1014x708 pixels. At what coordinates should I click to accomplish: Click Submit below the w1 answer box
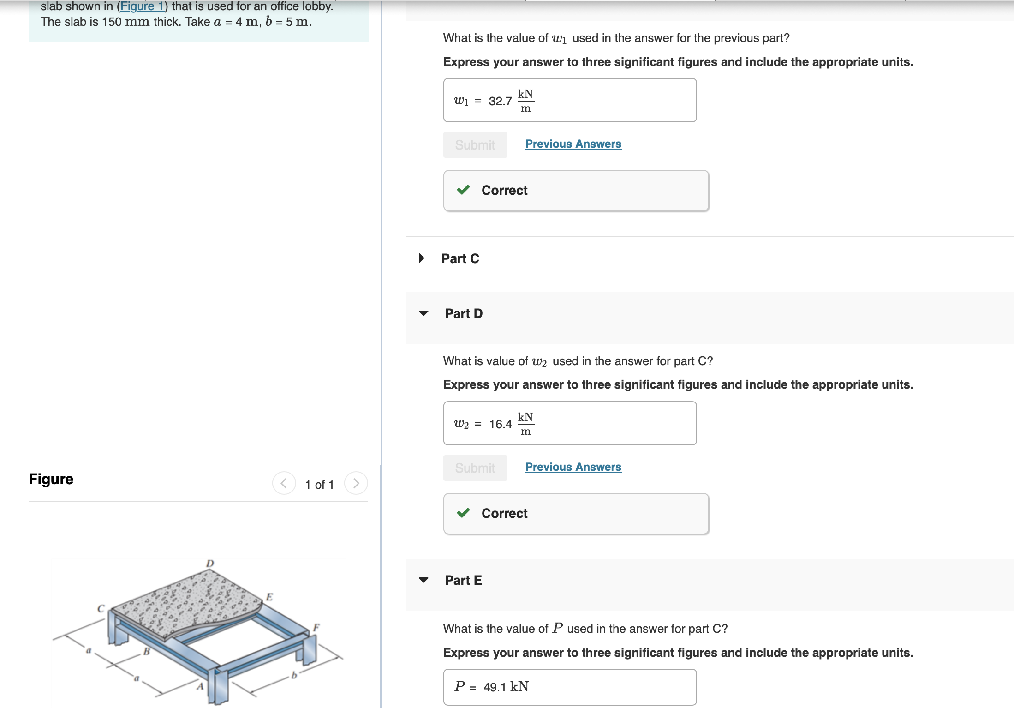(x=475, y=144)
